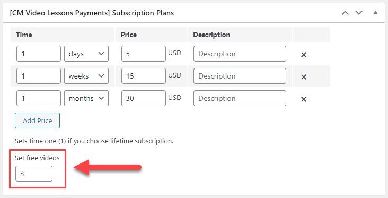This screenshot has width=388, height=198.
Task: Click time number field in months row
Action: coord(39,98)
